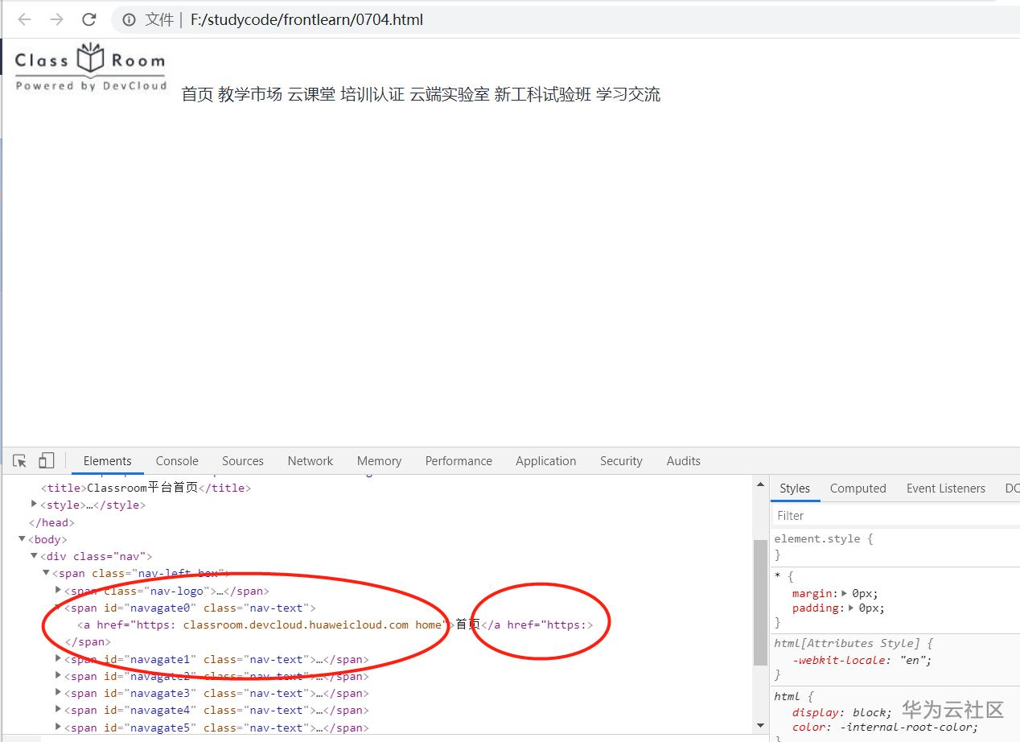Open the Computed sidebar tab
Image resolution: width=1020 pixels, height=742 pixels.
858,488
